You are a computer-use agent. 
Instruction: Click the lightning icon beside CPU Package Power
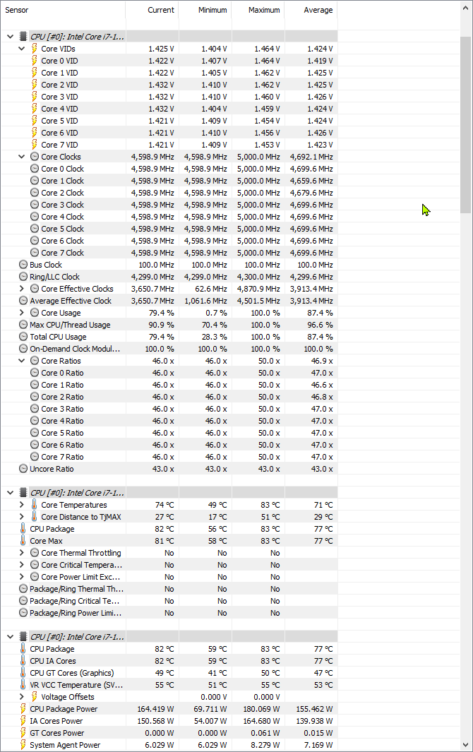[x=23, y=709]
